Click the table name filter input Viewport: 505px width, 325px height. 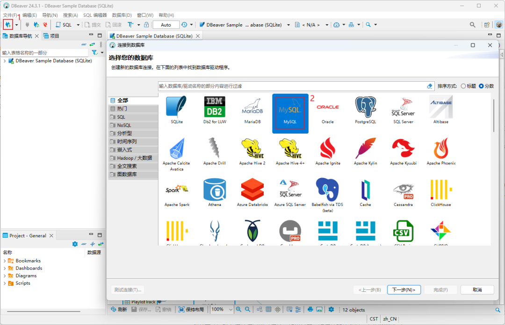coord(44,53)
